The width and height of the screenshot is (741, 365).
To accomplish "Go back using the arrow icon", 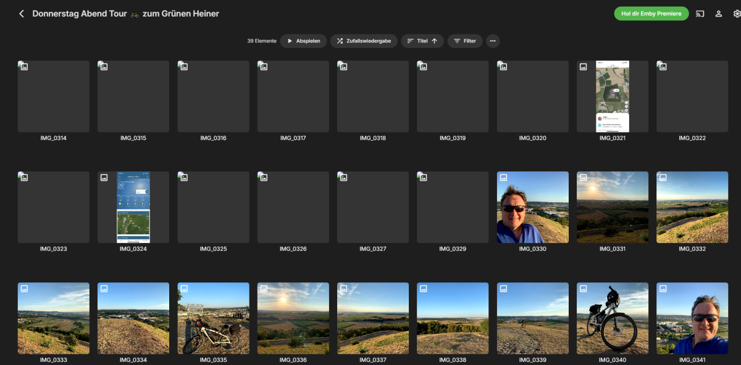I will coord(22,14).
